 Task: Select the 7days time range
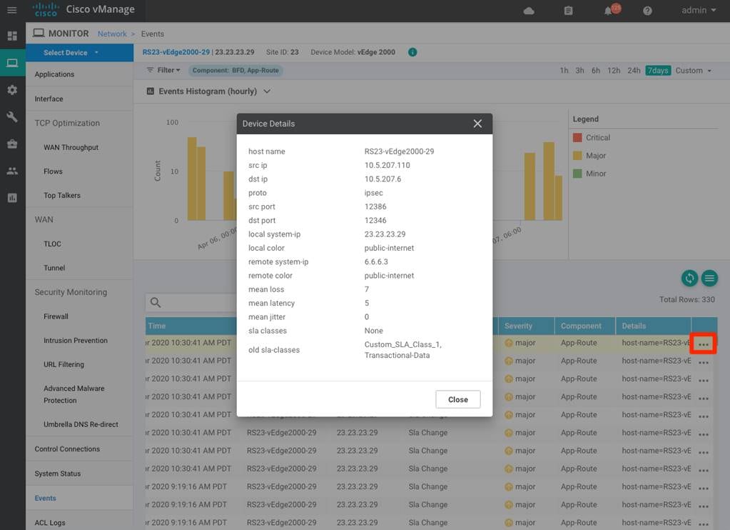tap(658, 71)
